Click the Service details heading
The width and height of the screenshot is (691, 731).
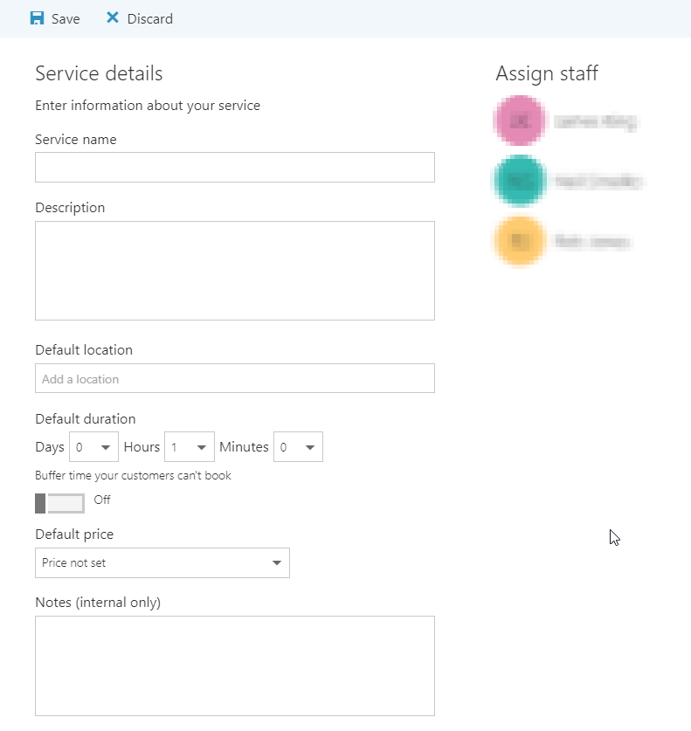coord(99,73)
